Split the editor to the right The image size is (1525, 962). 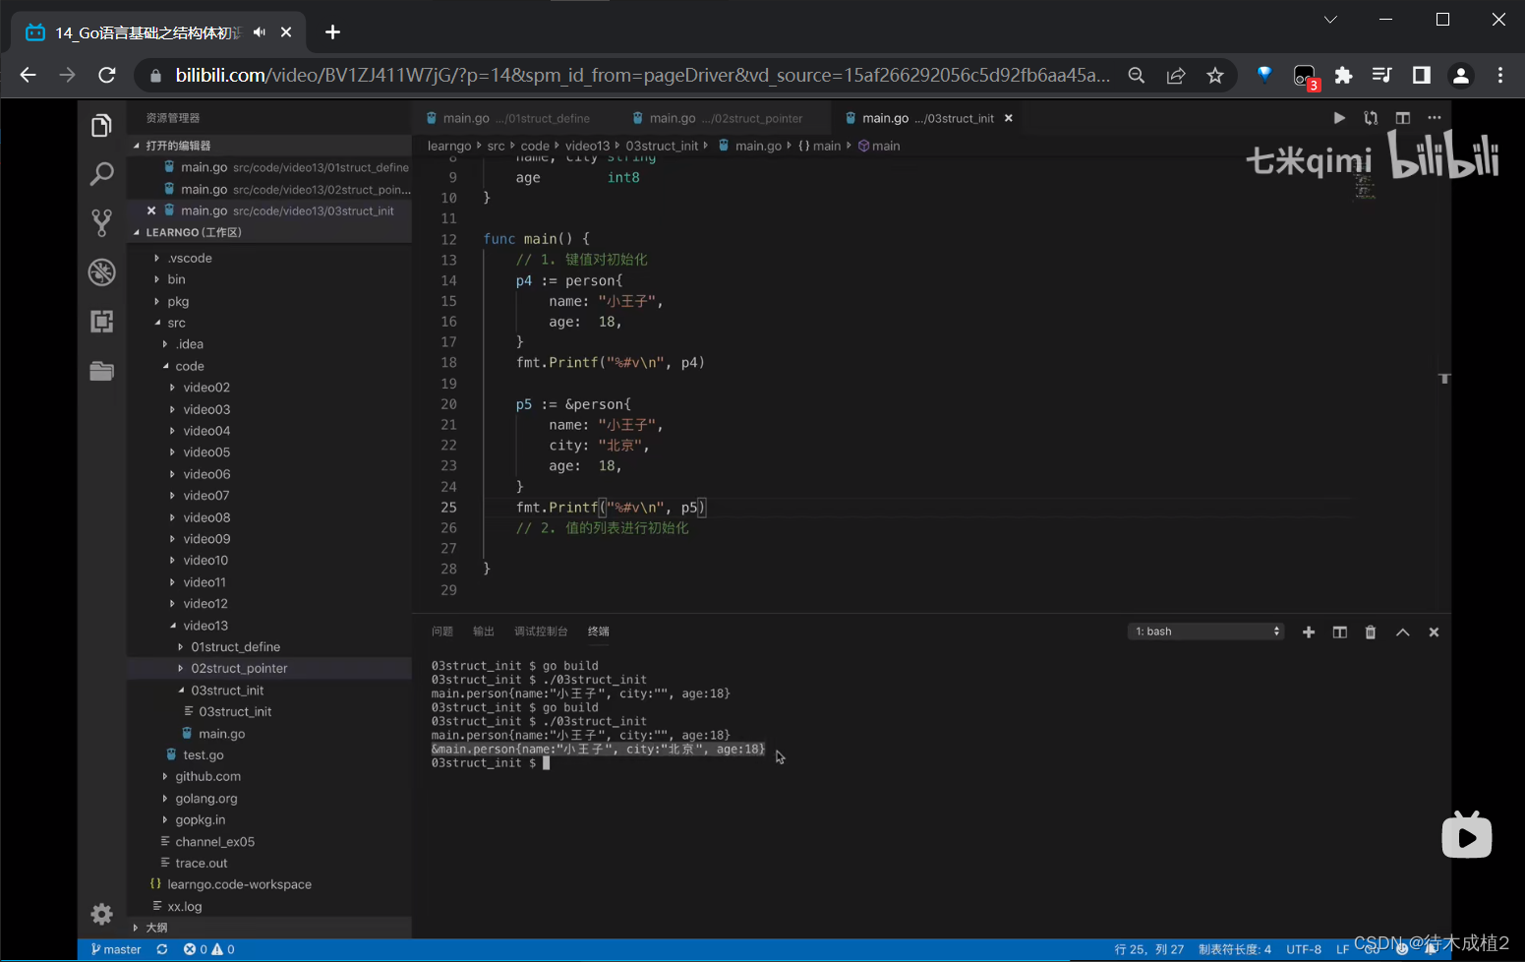click(x=1403, y=118)
